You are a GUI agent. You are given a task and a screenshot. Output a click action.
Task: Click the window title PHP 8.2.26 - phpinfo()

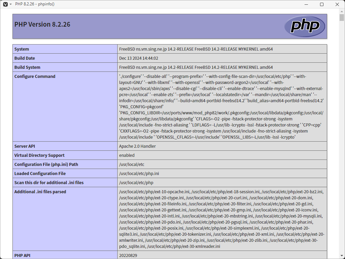pos(35,4)
